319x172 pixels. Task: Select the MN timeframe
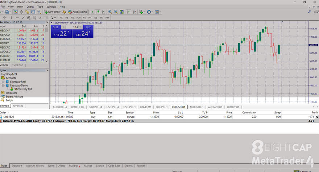(x=107, y=18)
